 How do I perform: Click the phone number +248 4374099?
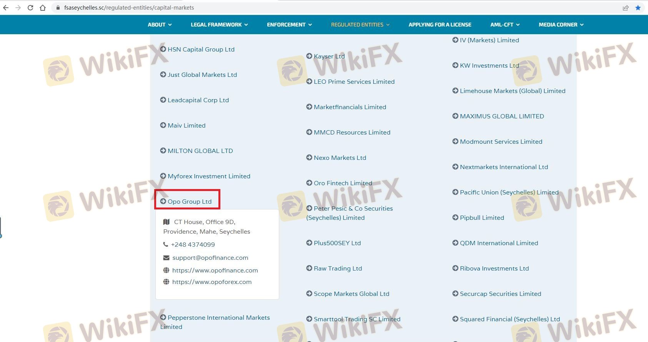(x=193, y=244)
